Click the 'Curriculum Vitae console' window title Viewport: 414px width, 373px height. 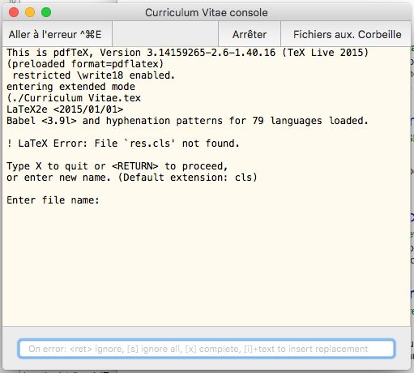[x=207, y=13]
